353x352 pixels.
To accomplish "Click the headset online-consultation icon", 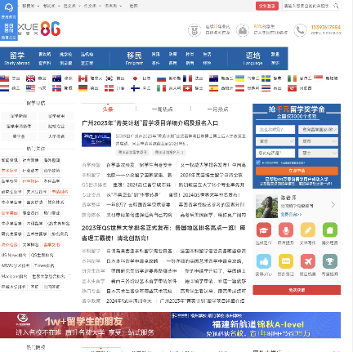I will 9,7.
